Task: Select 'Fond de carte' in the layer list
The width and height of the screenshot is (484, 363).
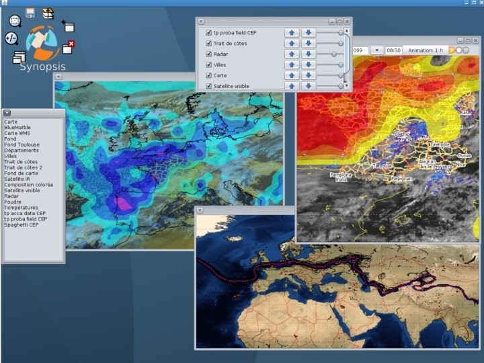Action: pos(22,173)
